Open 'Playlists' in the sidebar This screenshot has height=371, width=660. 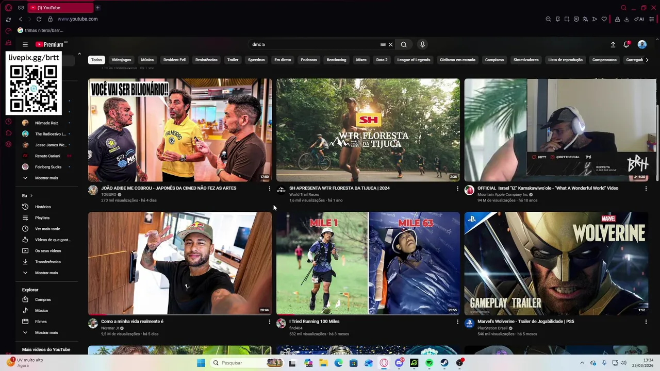click(42, 218)
